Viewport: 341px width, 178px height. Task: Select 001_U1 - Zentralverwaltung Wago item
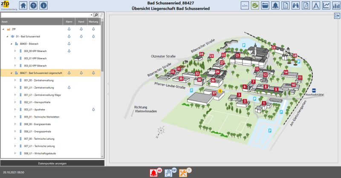pos(42,95)
